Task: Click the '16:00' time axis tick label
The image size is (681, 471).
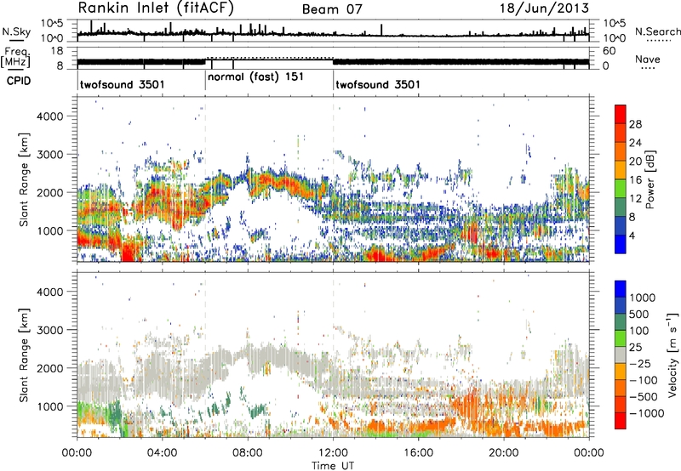Action: (418, 453)
